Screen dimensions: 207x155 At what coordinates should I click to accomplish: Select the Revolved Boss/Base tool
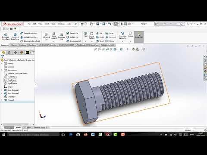click(15, 37)
